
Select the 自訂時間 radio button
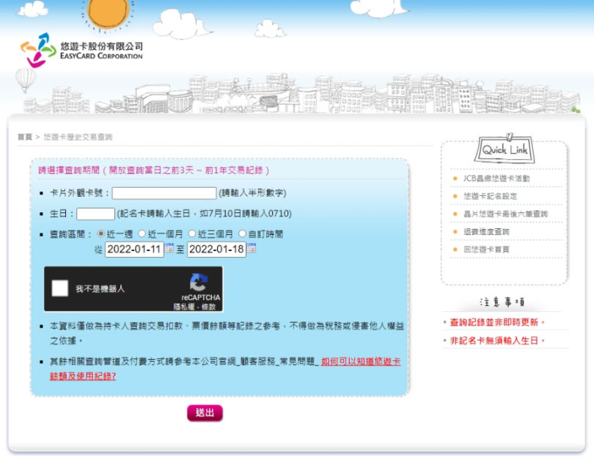[242, 233]
